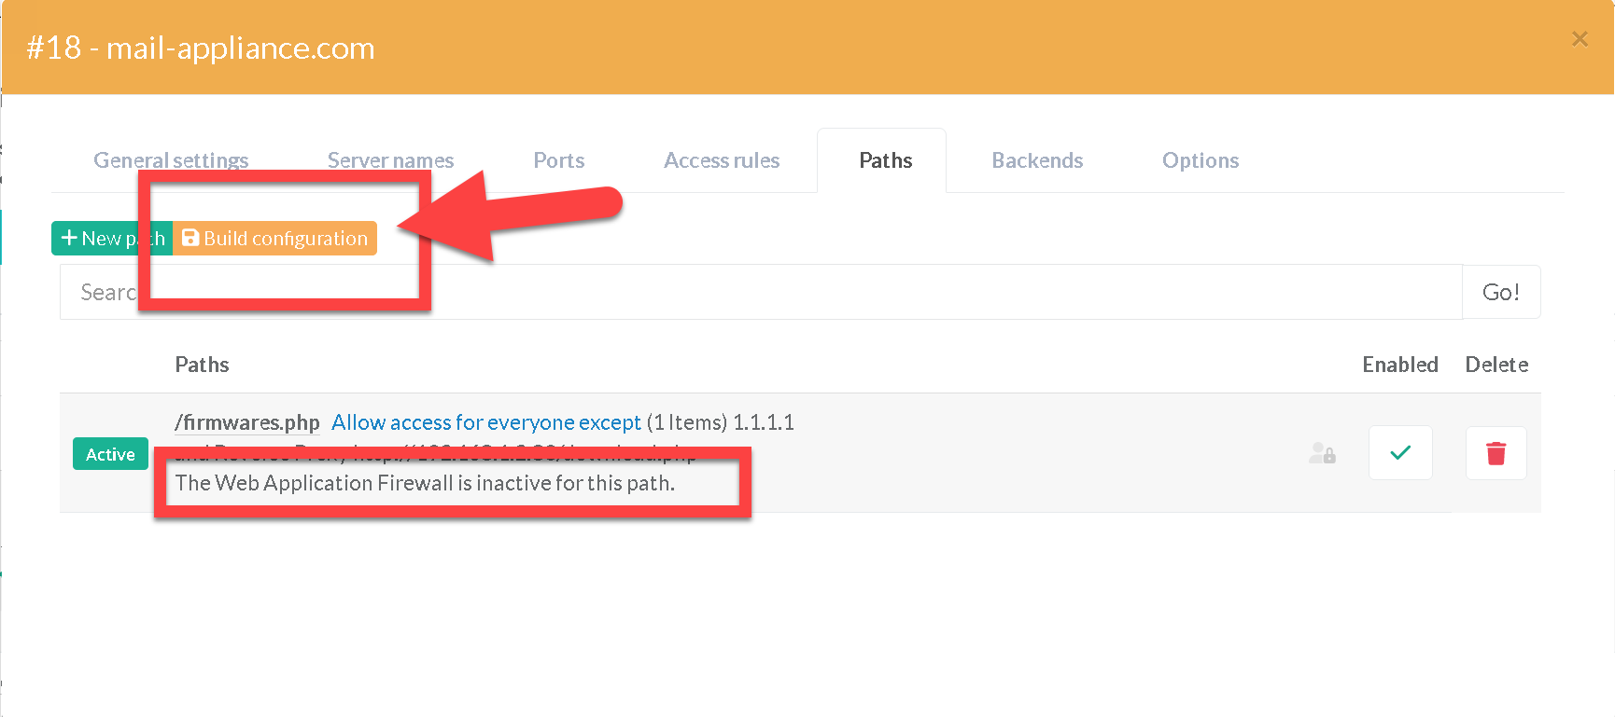Switch to the Options tab
Screen dimensions: 1615x717
click(1200, 160)
